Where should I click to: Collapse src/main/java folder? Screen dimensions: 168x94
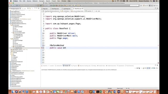pyautogui.click(x=10, y=25)
